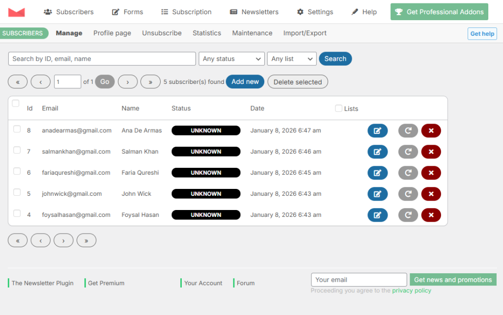Click Delete selected button
This screenshot has width=503, height=315.
coord(298,82)
